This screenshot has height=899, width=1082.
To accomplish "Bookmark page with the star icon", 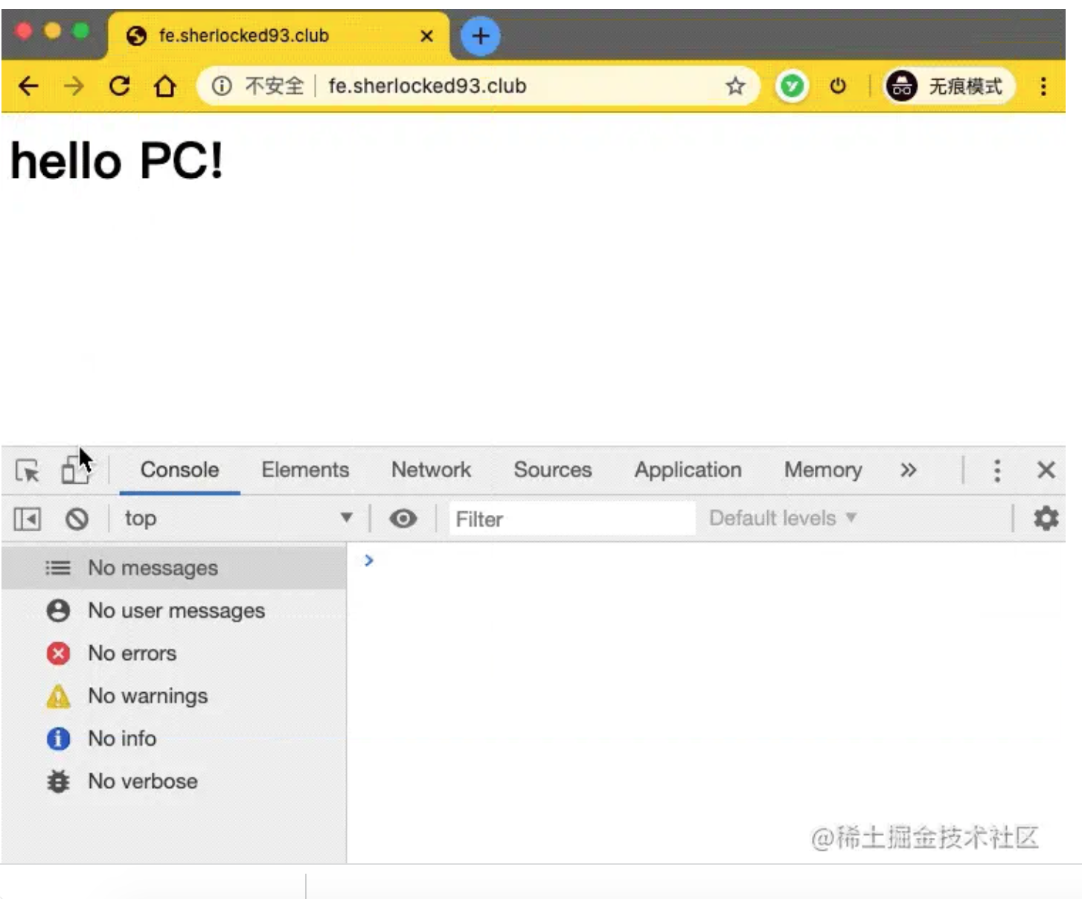I will coord(735,86).
